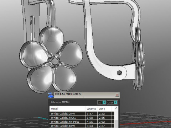Click the Metal column header
Viewport: 171px width, 128px height.
coord(67,109)
